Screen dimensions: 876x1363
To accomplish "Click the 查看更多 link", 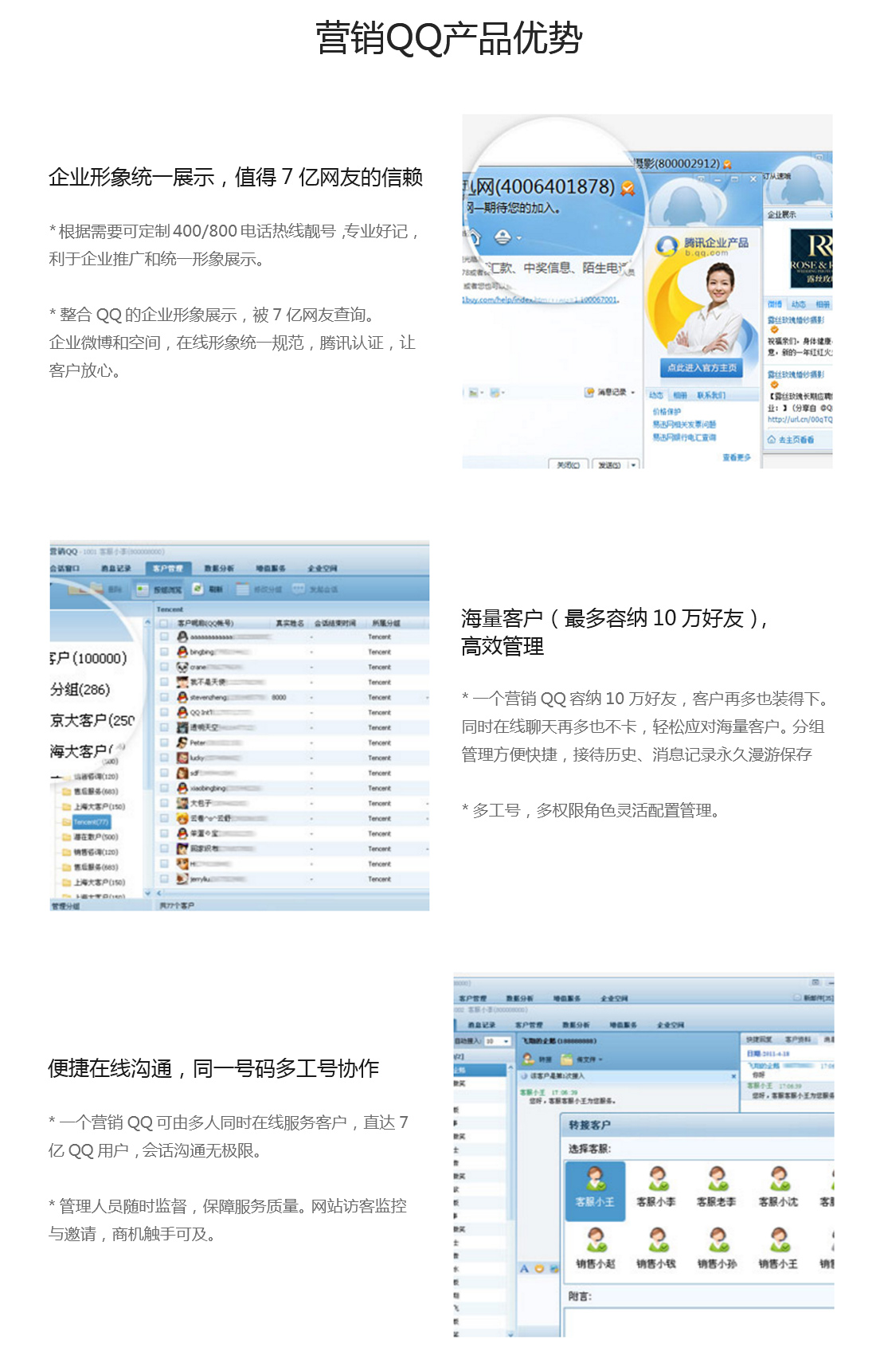I will pyautogui.click(x=737, y=457).
